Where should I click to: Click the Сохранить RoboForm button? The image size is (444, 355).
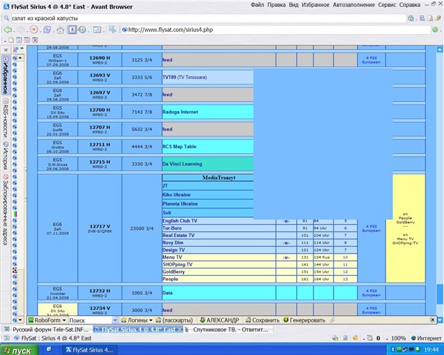tap(262, 320)
